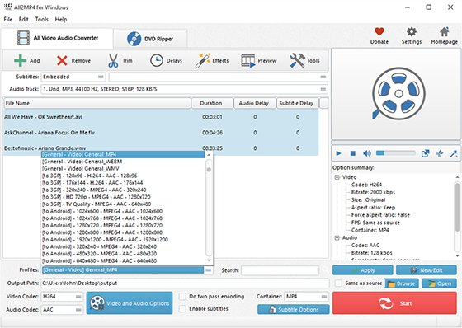This screenshot has width=462, height=328.
Task: Switch to All Video Audio Converter tab
Action: [58, 38]
